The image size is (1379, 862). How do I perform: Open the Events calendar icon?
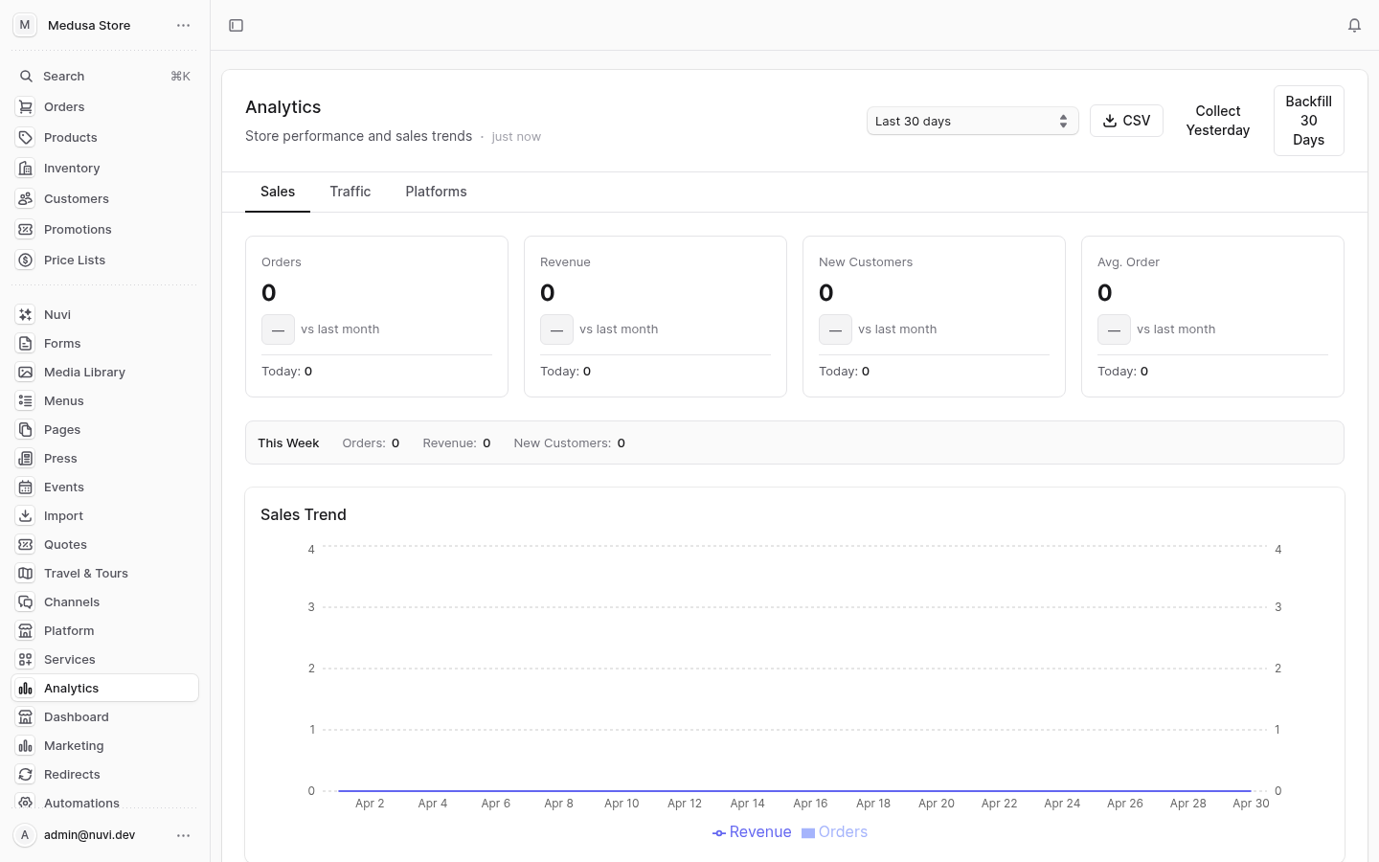click(26, 487)
